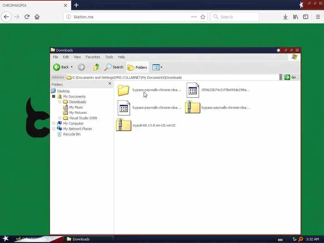Select the mypal-68.13.8.en-US.win32 zip
324x243 pixels.
point(146,125)
